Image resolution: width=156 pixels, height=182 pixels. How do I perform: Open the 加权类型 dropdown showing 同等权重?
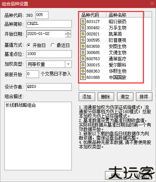click(x=68, y=64)
